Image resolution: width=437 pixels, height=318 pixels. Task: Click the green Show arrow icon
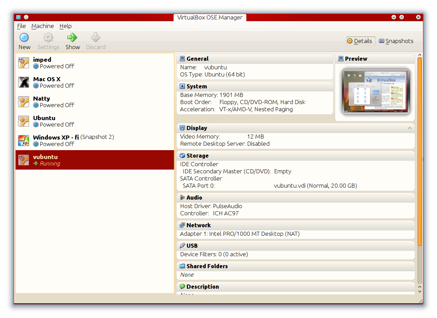(72, 37)
